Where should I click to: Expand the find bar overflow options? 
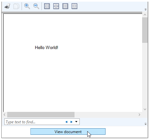pyautogui.click(x=145, y=124)
